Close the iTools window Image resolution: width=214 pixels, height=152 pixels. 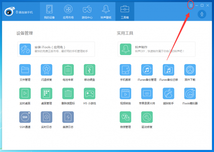click(208, 5)
